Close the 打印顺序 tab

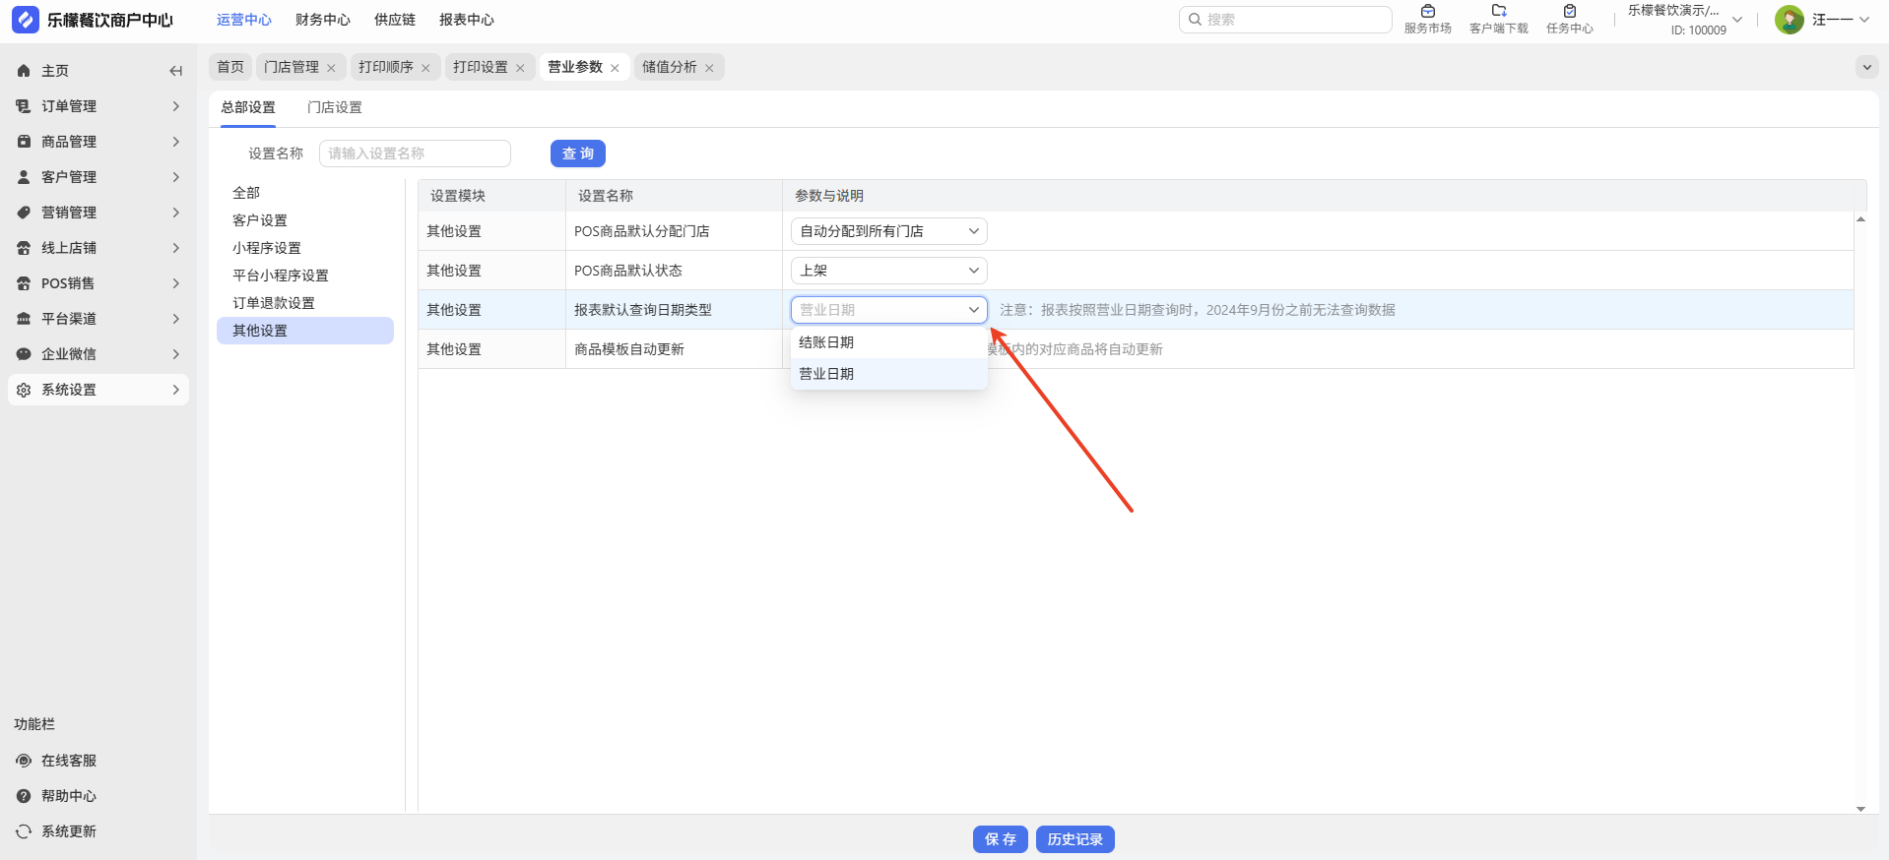[x=425, y=68]
